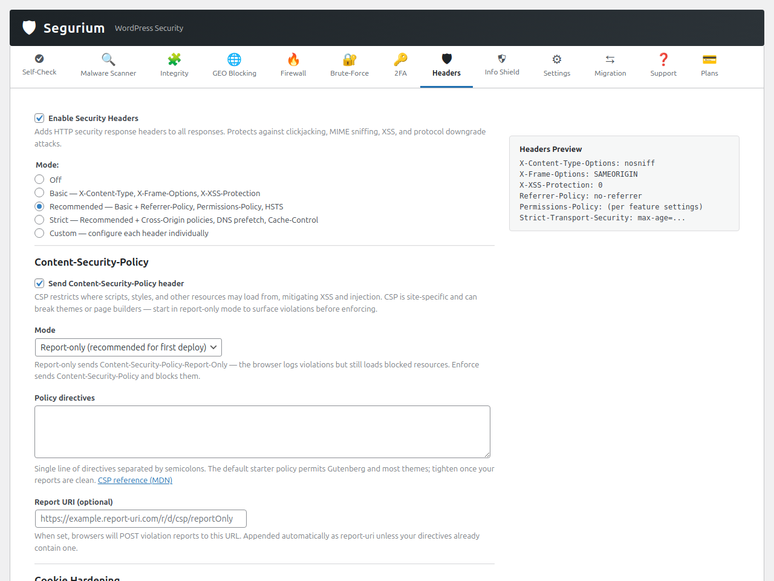
Task: Switch to the Firewall tab label
Action: pos(293,73)
